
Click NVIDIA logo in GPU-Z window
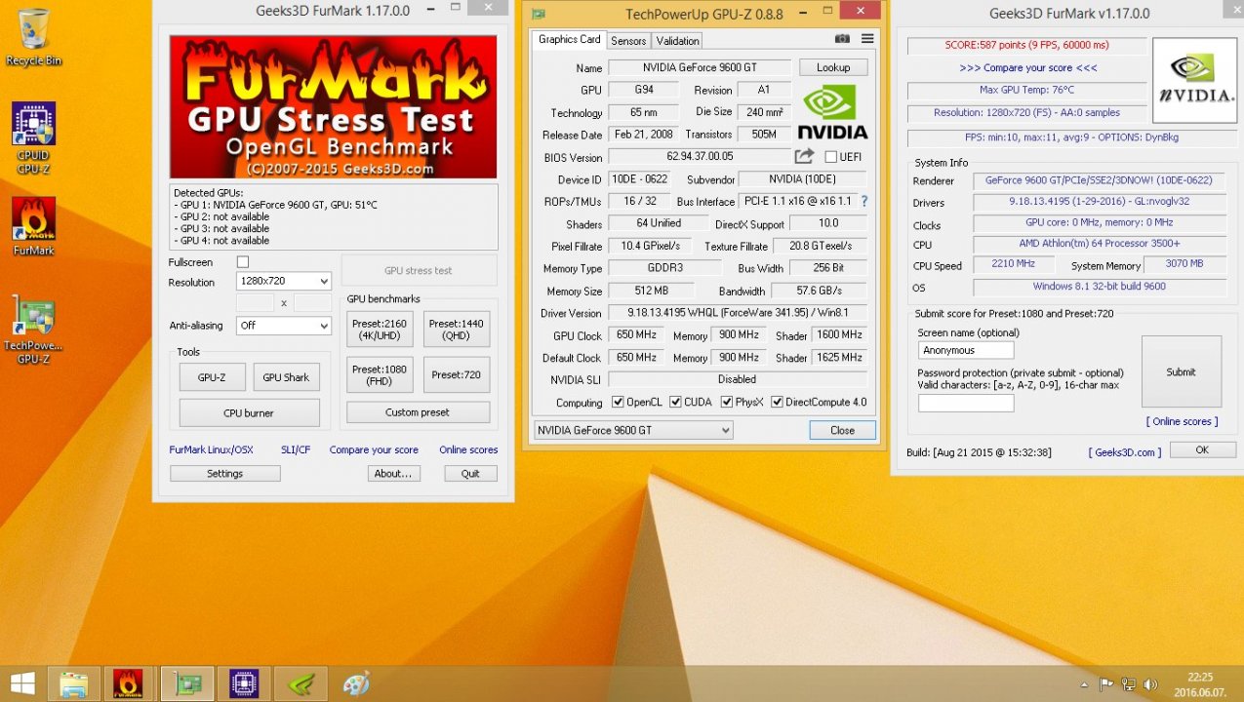[832, 111]
